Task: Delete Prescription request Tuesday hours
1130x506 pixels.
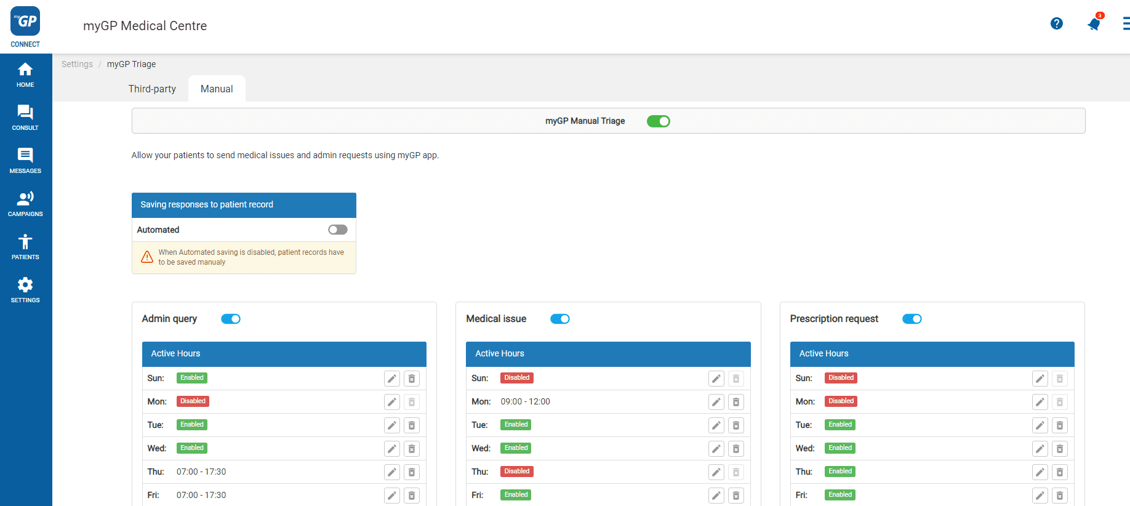Action: pos(1060,425)
